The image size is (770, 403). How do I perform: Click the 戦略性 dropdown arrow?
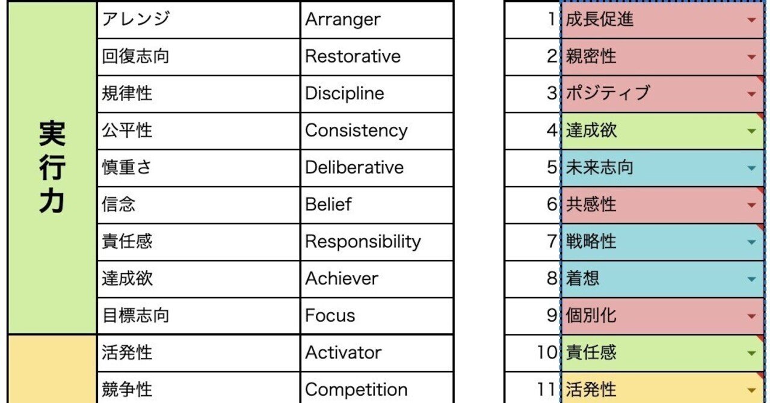pyautogui.click(x=751, y=242)
